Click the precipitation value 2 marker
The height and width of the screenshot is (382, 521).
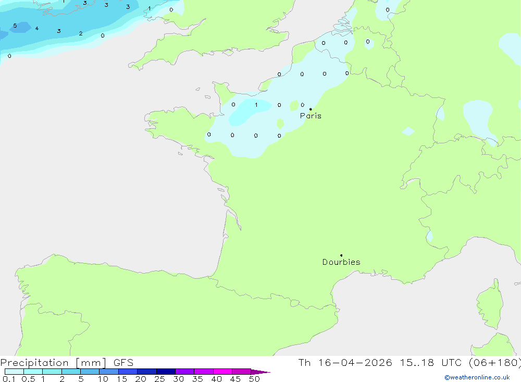pos(81,33)
